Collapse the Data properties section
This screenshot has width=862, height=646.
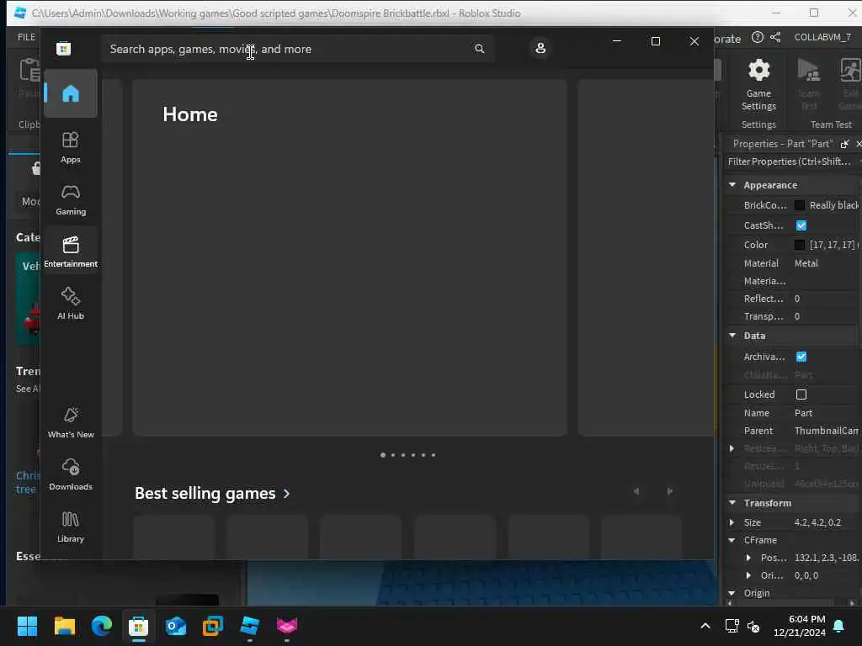(x=732, y=336)
